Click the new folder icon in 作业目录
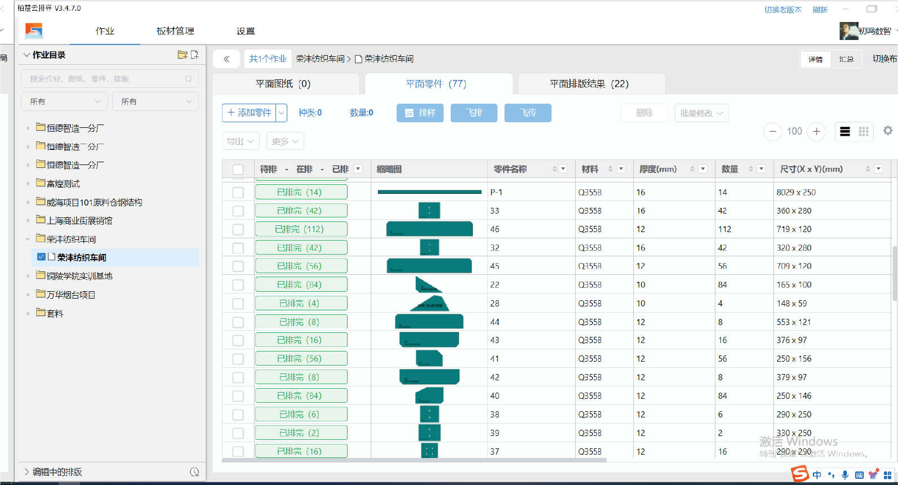 point(183,55)
